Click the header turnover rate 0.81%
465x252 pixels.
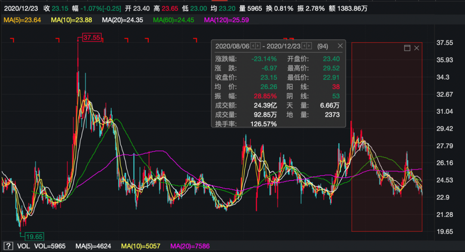pyautogui.click(x=283, y=9)
